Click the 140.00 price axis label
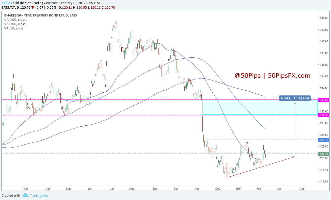Screen dimensions: 331x200 [x=324, y=41]
